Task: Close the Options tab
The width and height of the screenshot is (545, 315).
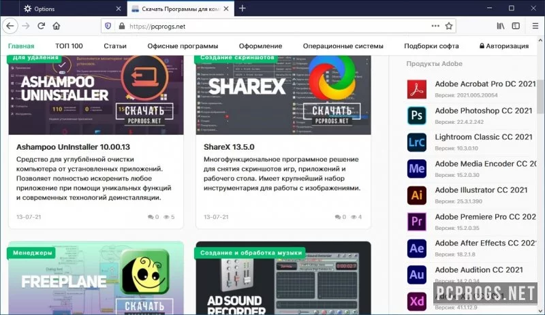Action: tap(118, 9)
